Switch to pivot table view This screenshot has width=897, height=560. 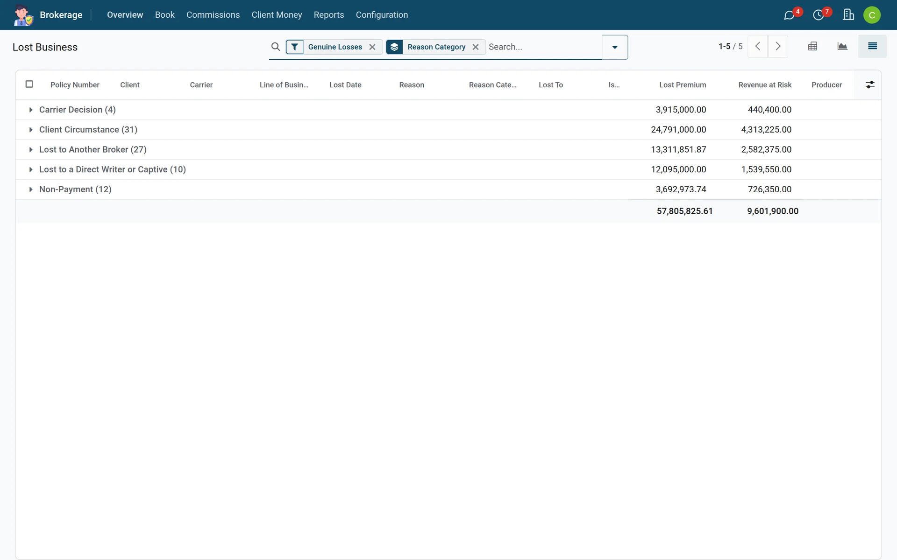[x=812, y=46]
